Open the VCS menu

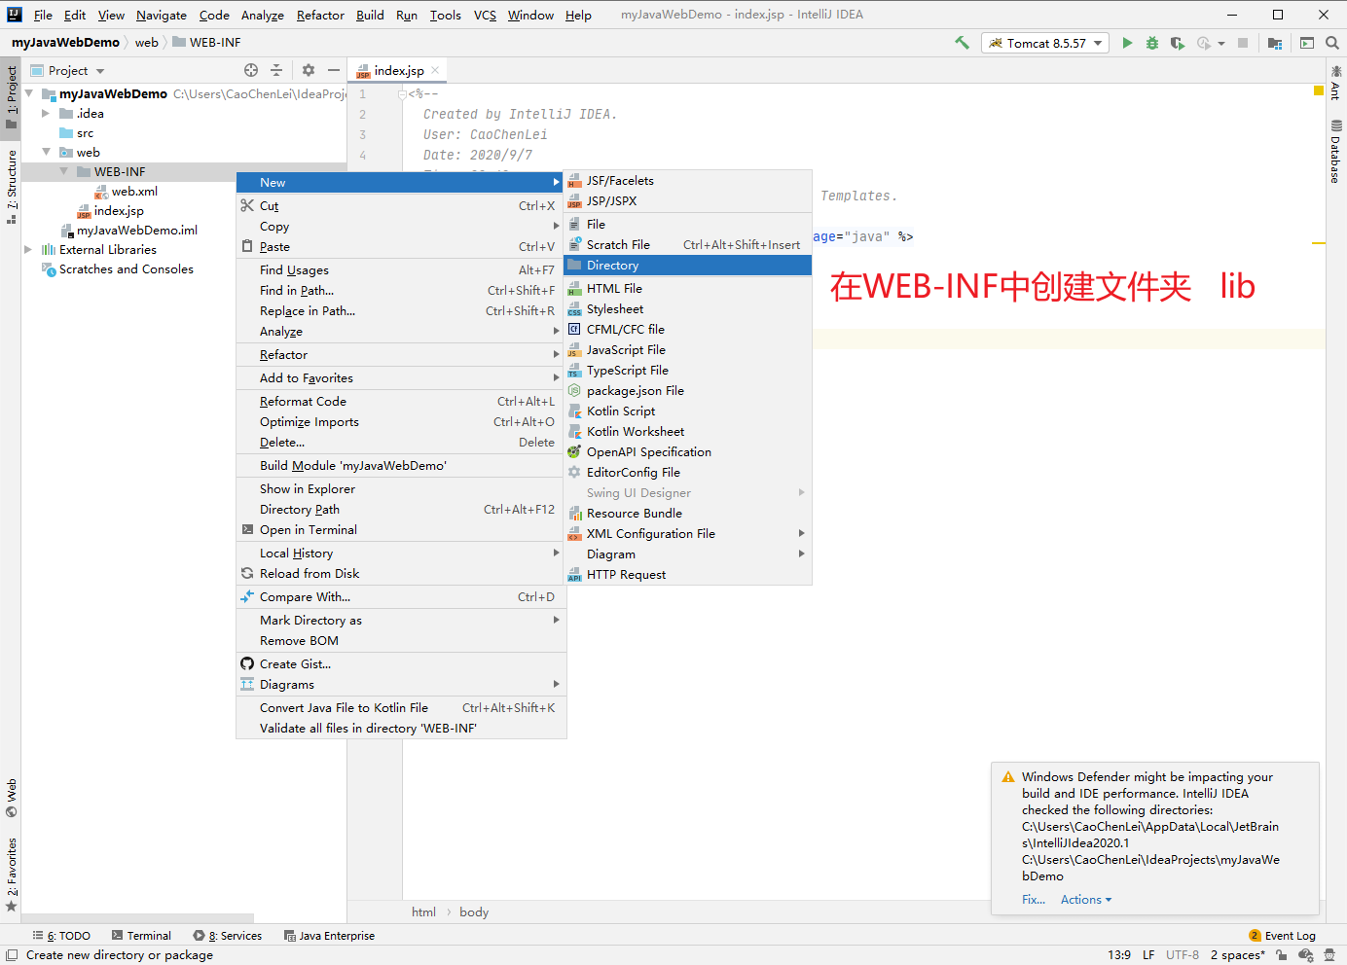[x=485, y=15]
